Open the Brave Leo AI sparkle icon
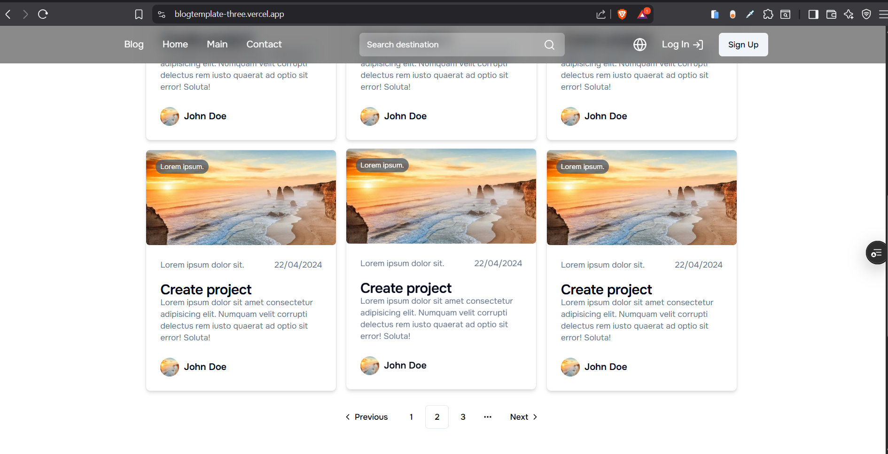 point(849,15)
